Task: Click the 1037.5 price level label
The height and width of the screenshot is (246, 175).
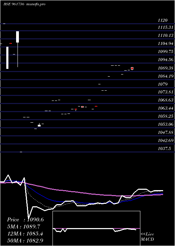Action: pyautogui.click(x=164, y=148)
